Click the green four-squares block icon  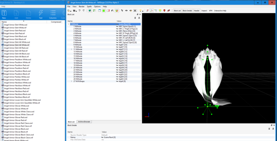(x=94, y=11)
